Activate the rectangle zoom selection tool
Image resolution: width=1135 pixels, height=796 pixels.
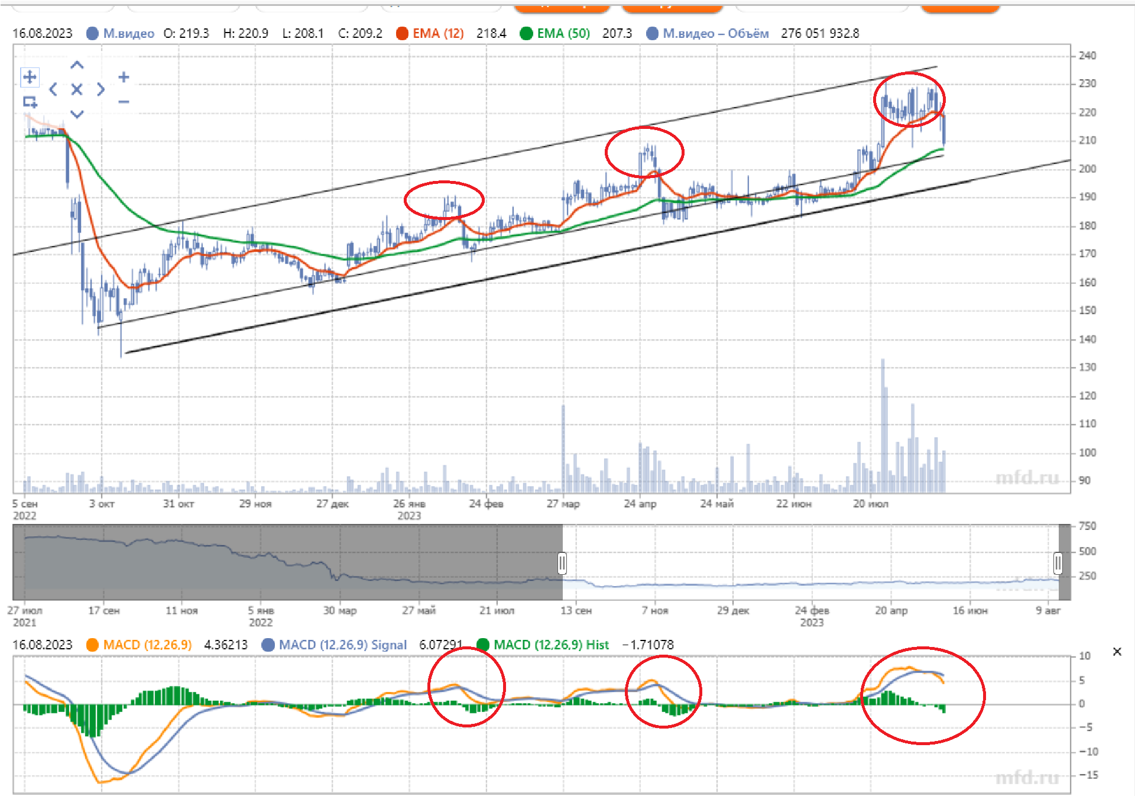coord(30,102)
